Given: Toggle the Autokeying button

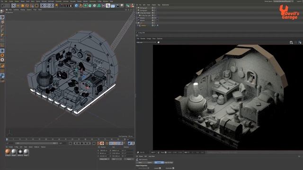Looking at the screenshot, I should click(102, 143).
